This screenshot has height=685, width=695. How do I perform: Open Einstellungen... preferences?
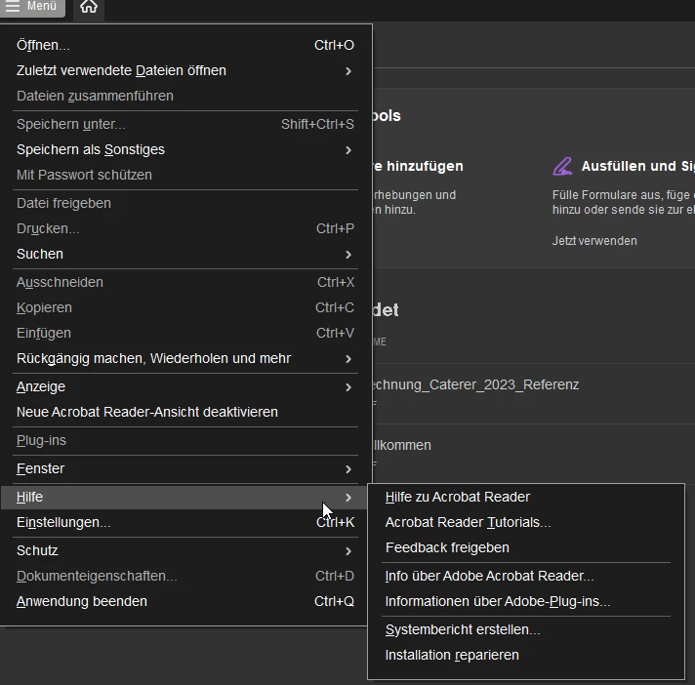click(x=185, y=522)
